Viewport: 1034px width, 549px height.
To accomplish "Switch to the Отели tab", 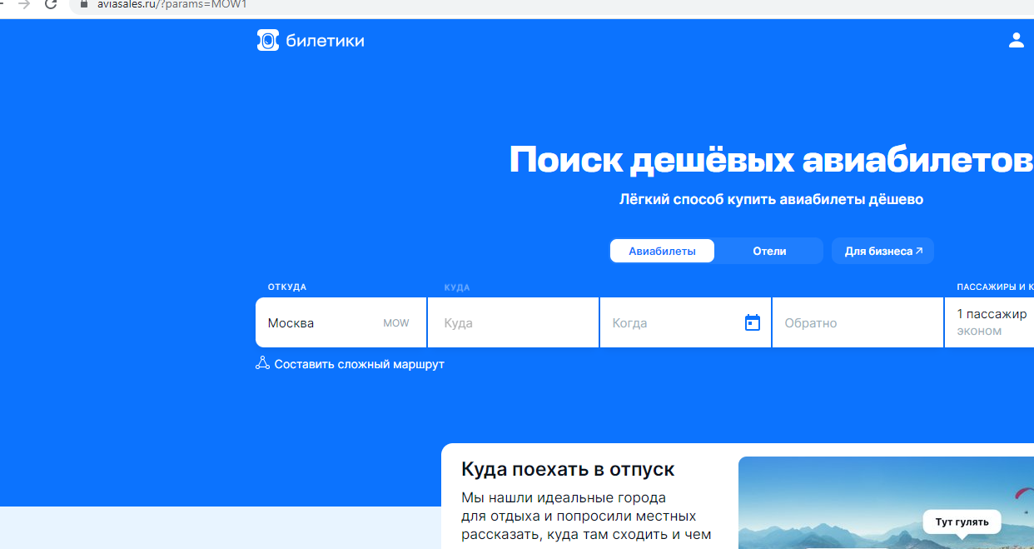I will point(769,251).
